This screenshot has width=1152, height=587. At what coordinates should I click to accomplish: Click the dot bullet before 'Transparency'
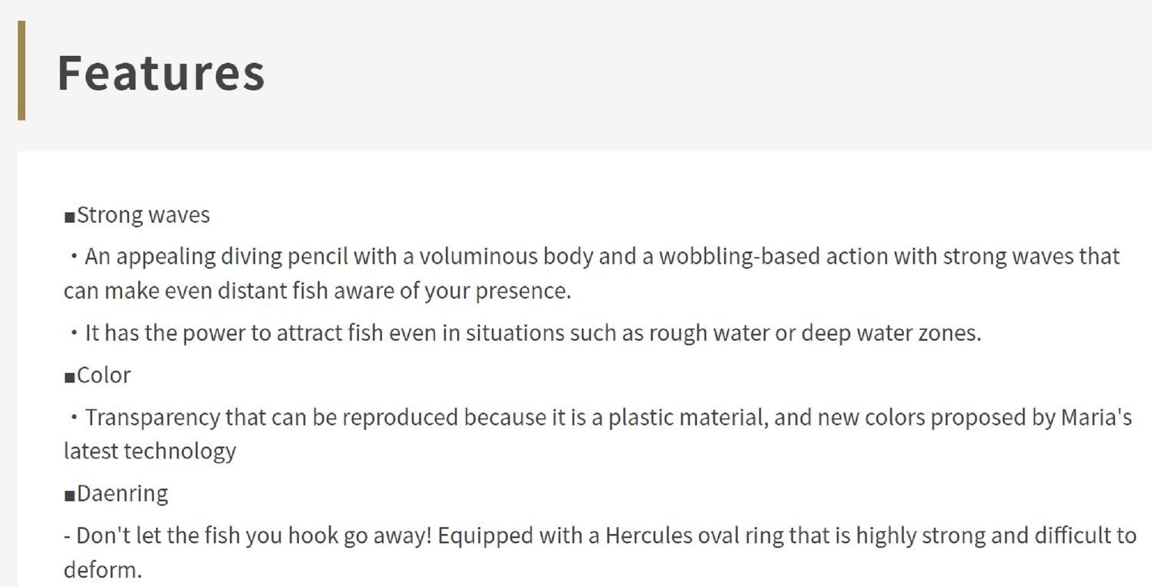point(73,417)
